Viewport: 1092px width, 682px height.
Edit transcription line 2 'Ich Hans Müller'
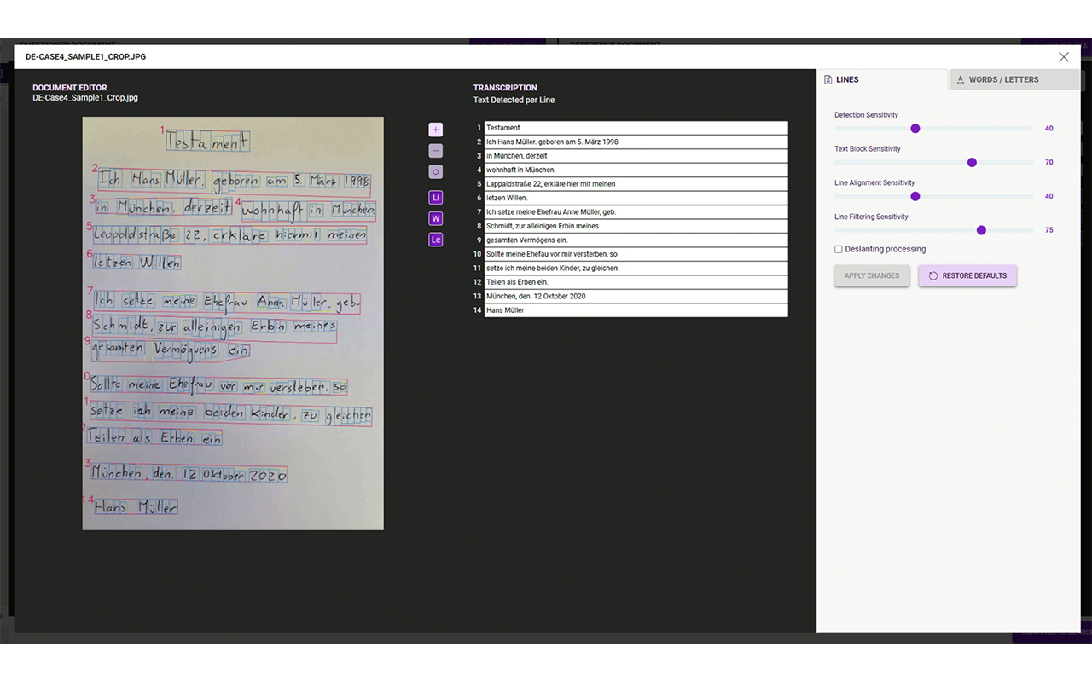[x=636, y=142]
